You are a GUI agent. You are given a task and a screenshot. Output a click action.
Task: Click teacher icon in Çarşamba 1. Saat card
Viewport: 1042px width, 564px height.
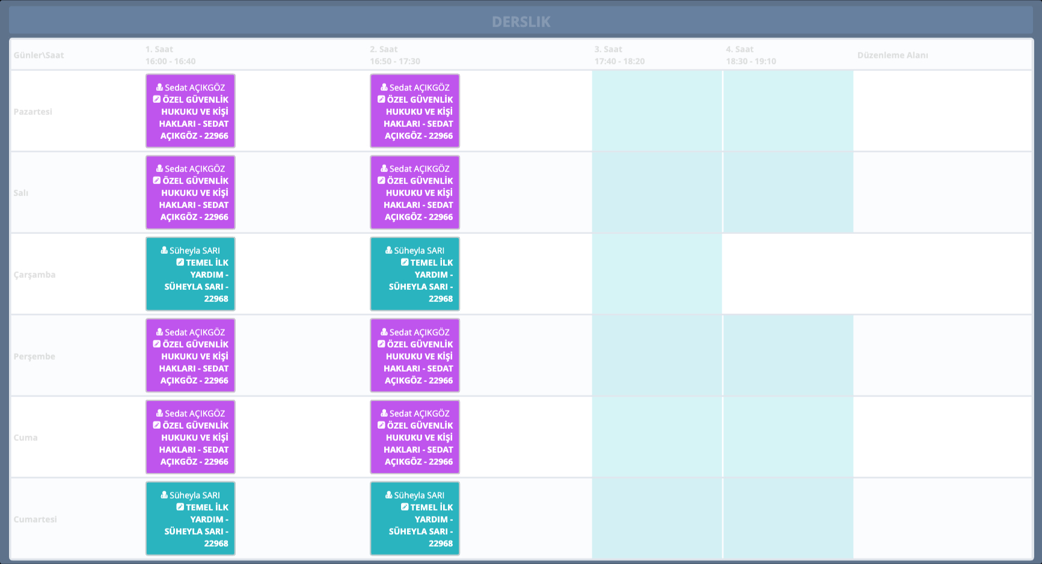(164, 250)
